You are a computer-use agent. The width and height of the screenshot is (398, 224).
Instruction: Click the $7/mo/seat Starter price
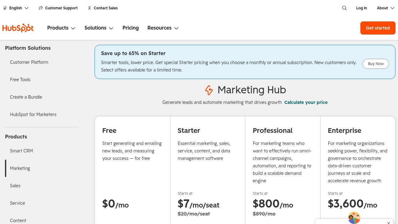(198, 204)
